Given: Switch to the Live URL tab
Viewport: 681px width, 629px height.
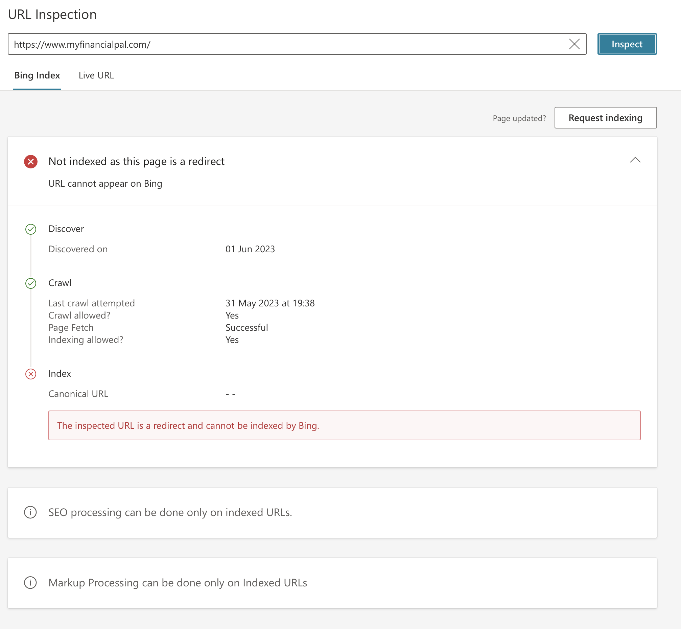Looking at the screenshot, I should click(96, 75).
